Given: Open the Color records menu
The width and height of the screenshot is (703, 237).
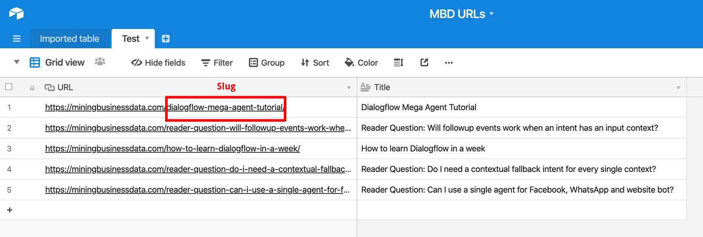Looking at the screenshot, I should tap(362, 63).
